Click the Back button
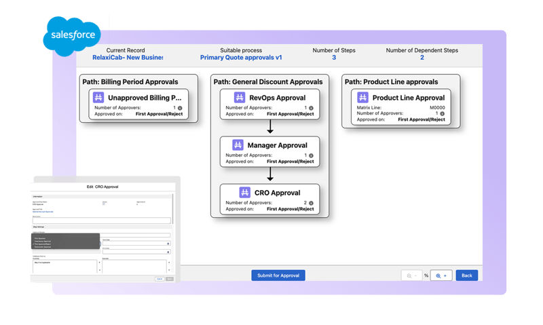Viewport: 543px width, 325px height. point(467,275)
